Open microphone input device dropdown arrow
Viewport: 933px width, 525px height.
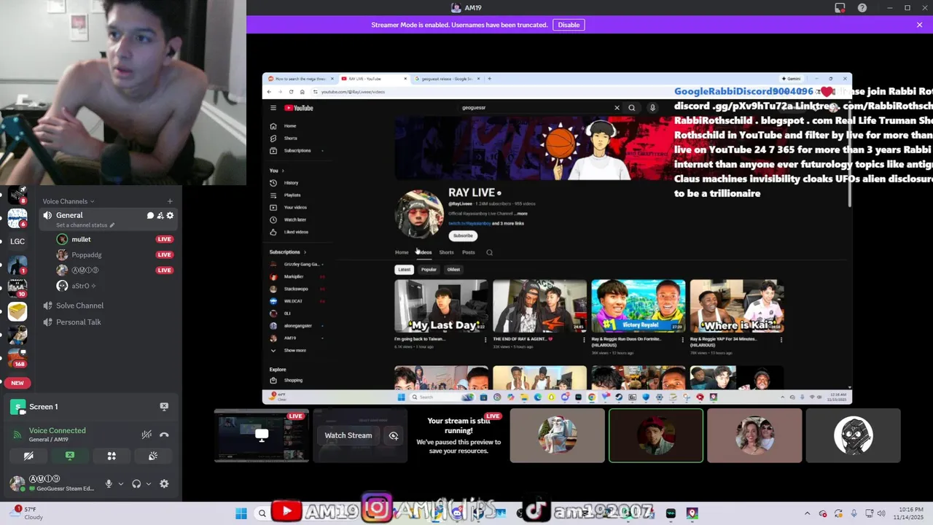(121, 483)
